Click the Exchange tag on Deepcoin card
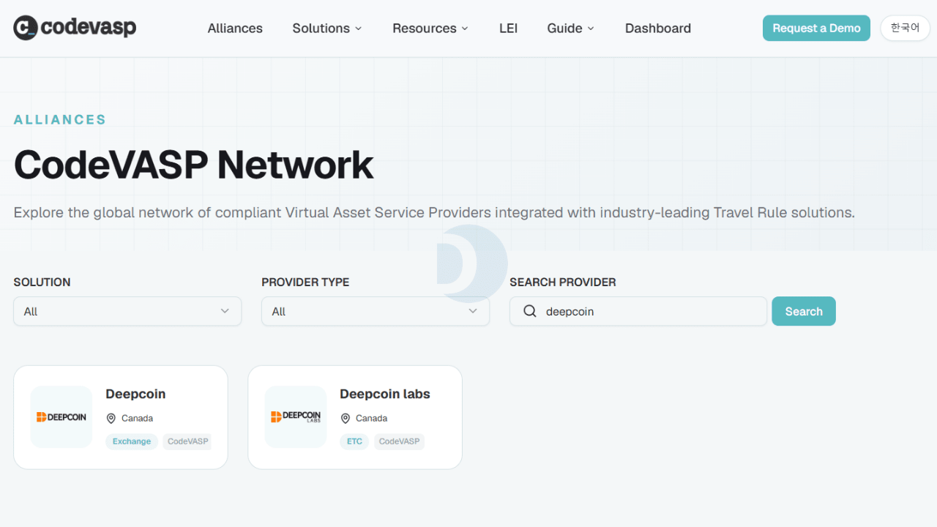The image size is (937, 527). [x=132, y=441]
